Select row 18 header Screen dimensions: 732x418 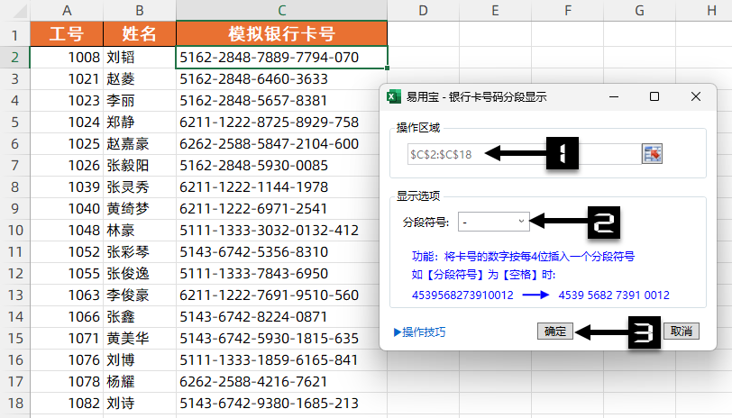tap(15, 403)
